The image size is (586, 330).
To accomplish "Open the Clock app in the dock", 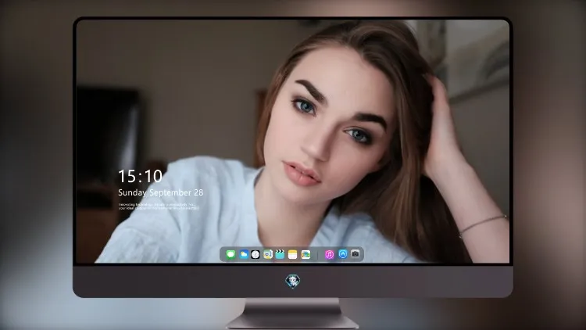I will pos(255,254).
